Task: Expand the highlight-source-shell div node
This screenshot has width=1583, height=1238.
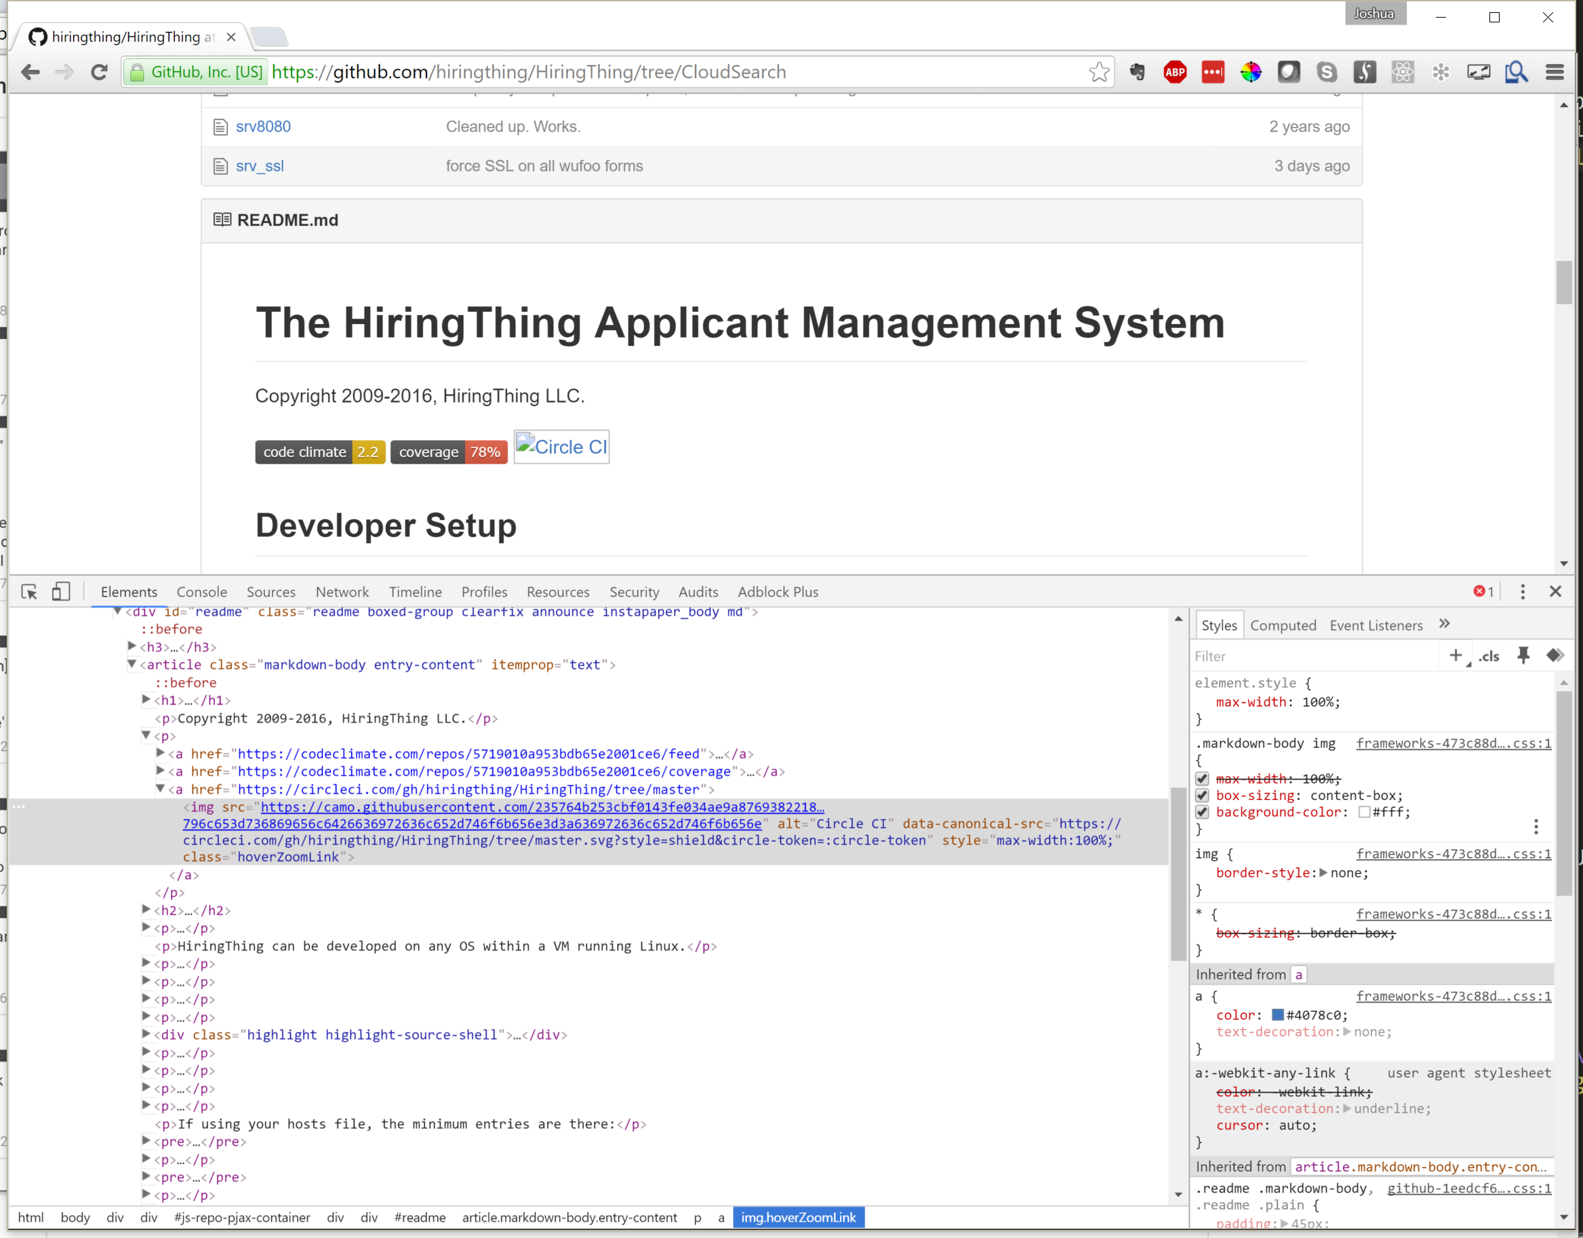Action: tap(146, 1035)
